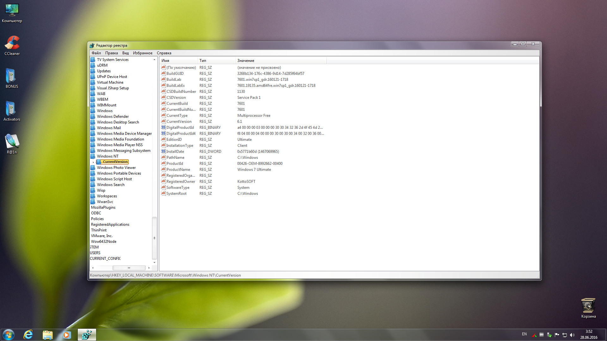This screenshot has height=341, width=607.
Task: Click folder icon of TV System Services
Action: 93,60
